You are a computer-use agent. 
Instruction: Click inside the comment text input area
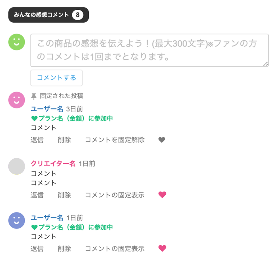[x=150, y=49]
